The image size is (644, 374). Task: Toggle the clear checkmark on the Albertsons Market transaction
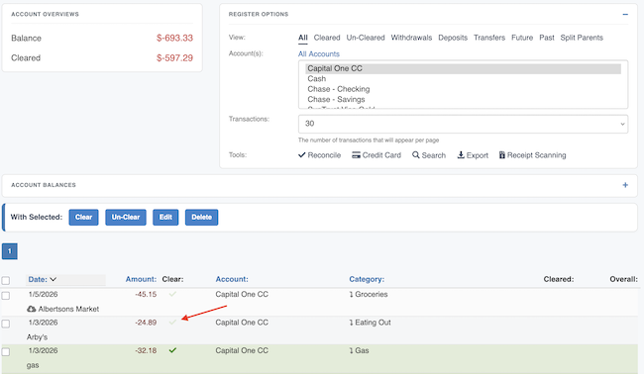[172, 294]
